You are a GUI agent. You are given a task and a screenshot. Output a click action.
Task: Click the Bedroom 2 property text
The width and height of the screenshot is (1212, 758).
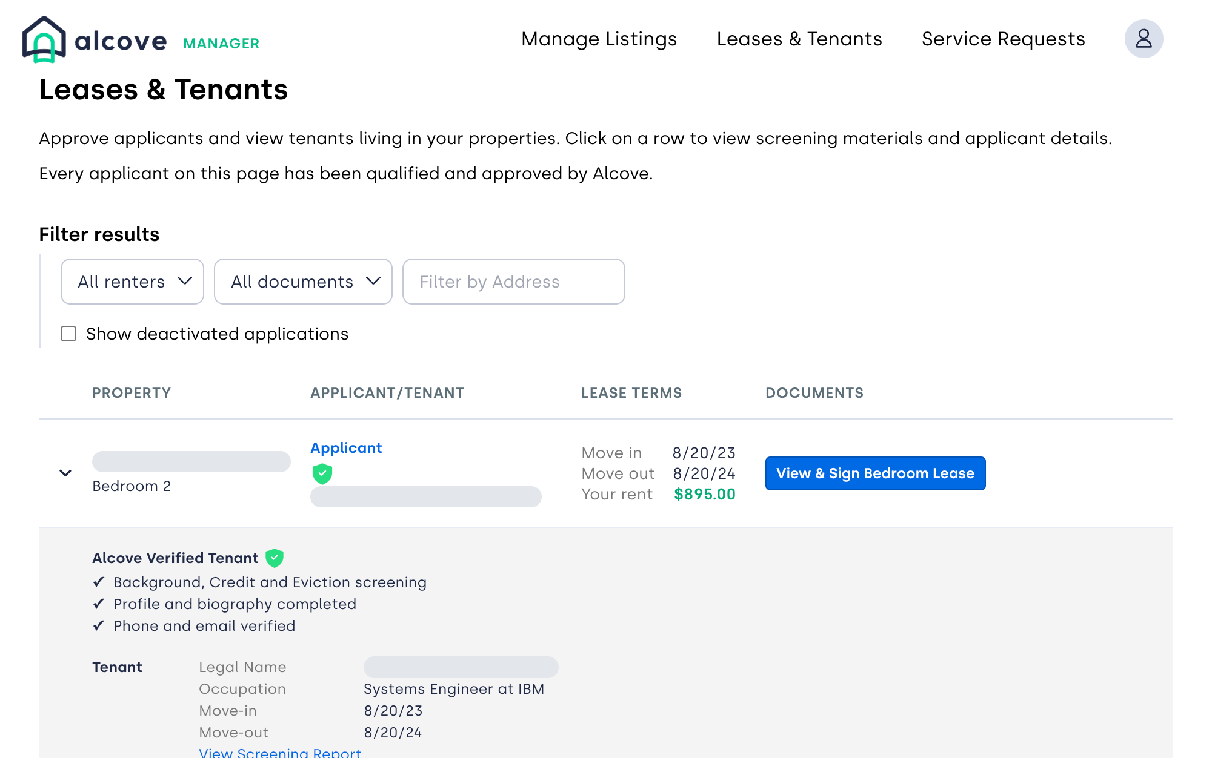click(x=132, y=486)
